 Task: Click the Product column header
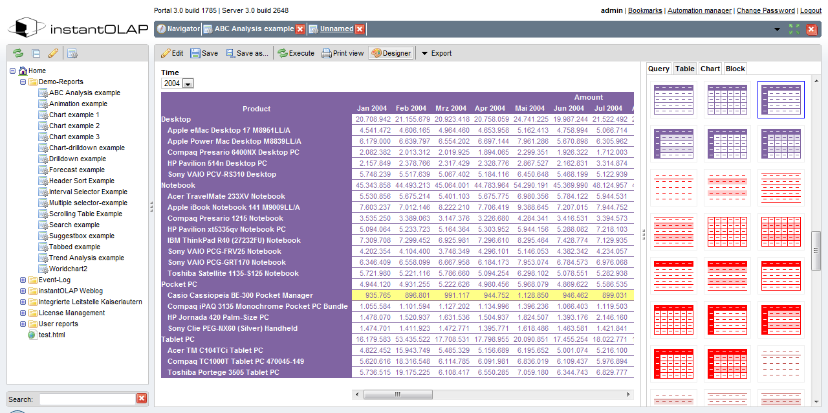coord(256,109)
